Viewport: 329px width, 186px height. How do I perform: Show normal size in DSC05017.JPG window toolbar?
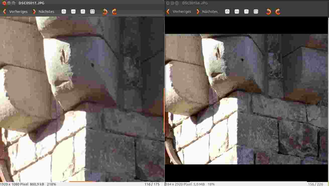tap(83, 12)
